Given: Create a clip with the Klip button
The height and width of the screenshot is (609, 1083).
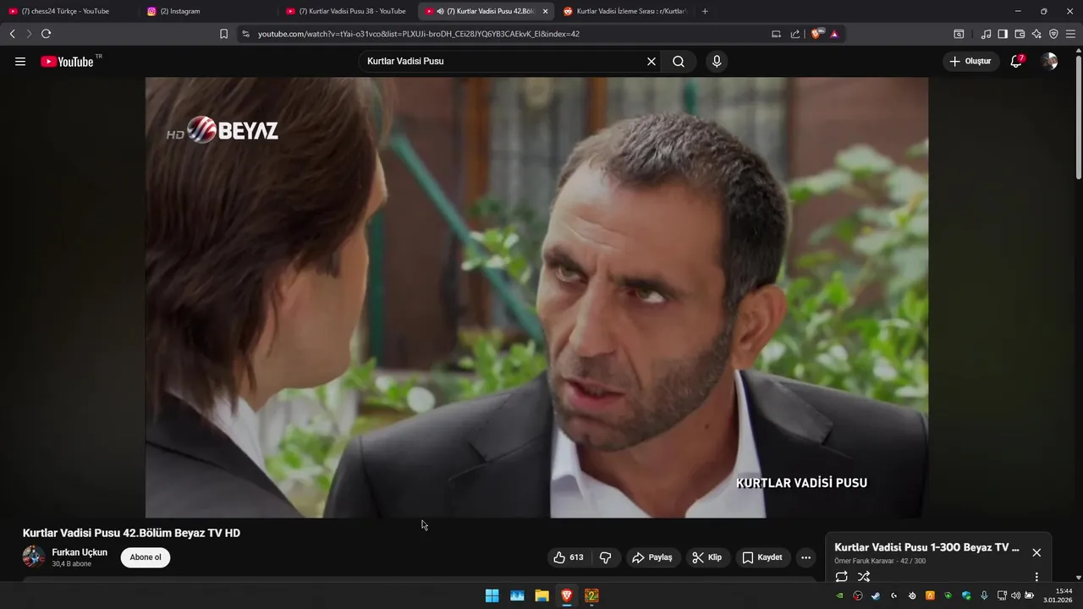Looking at the screenshot, I should [x=706, y=557].
